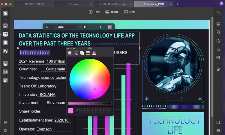Close the color picker panel

[68, 48]
